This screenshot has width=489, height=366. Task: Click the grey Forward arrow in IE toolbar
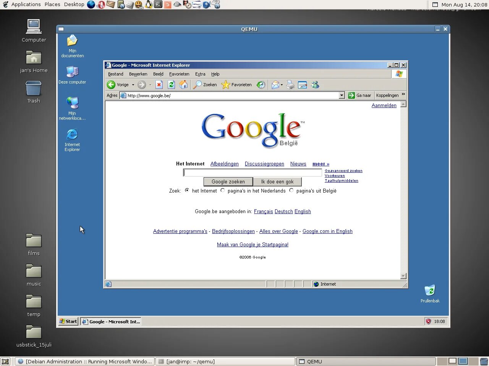(142, 85)
